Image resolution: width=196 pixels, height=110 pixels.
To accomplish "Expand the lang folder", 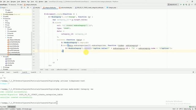I will (4, 23).
